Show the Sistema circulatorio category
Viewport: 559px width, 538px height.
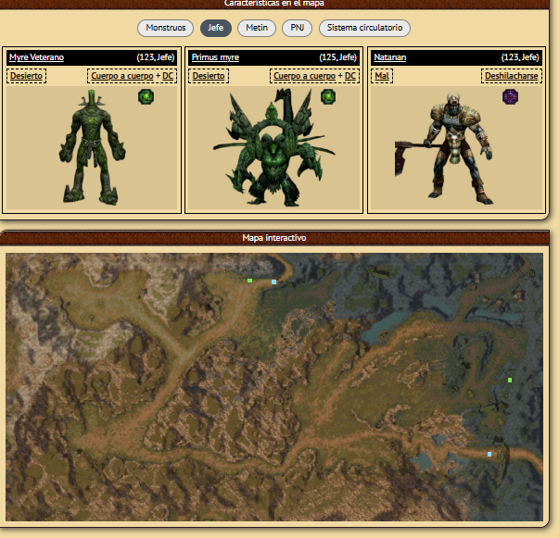[364, 28]
